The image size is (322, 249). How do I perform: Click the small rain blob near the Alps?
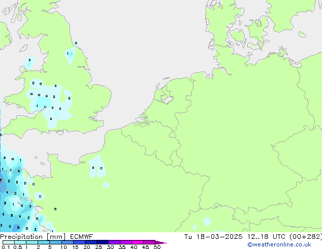click(207, 221)
